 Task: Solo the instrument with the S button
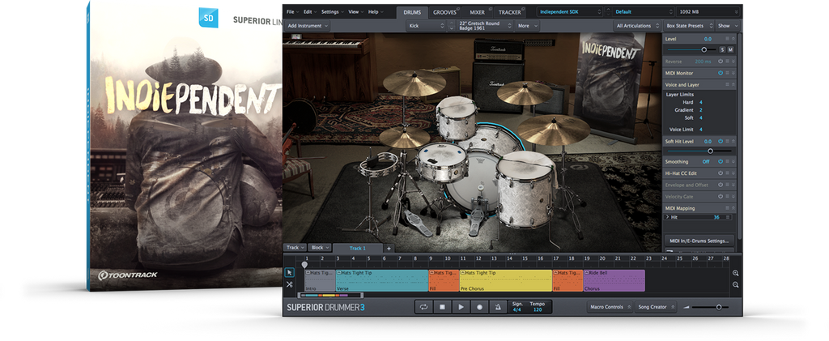(722, 49)
